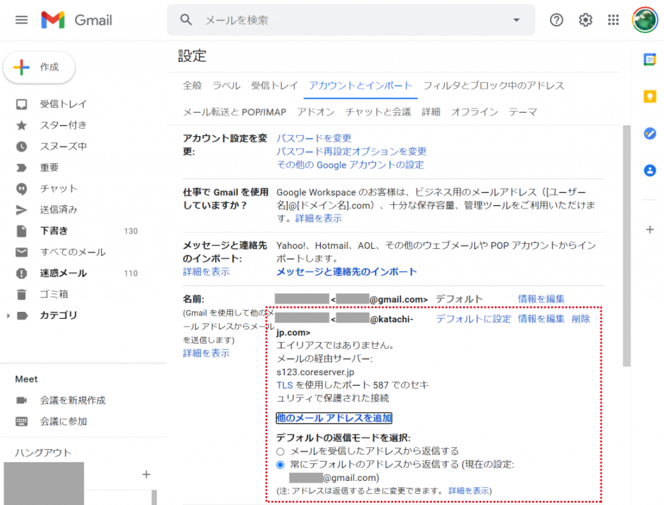664x505 pixels.
Task: Click the 作成 compose button
Action: coord(39,67)
